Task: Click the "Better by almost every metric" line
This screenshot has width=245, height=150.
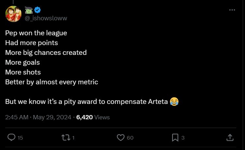Action: (x=52, y=82)
